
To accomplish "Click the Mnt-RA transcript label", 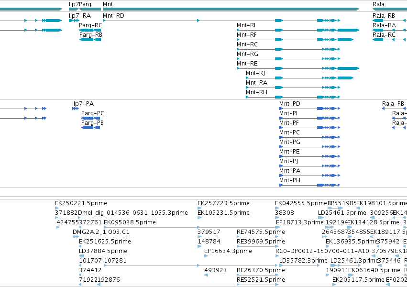I will pos(256,83).
